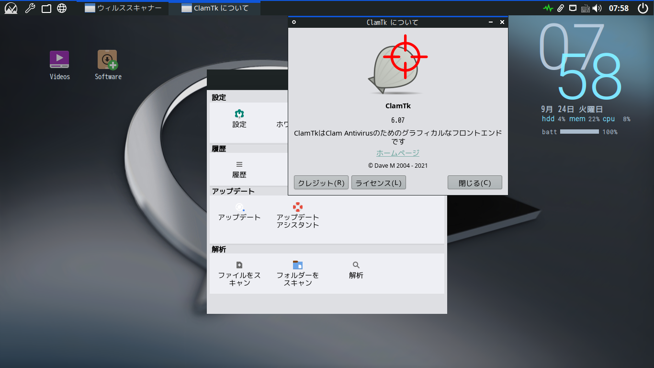Scan a folder via フォルダーをスキャン icon
Screen dimensions: 654x368
click(298, 271)
